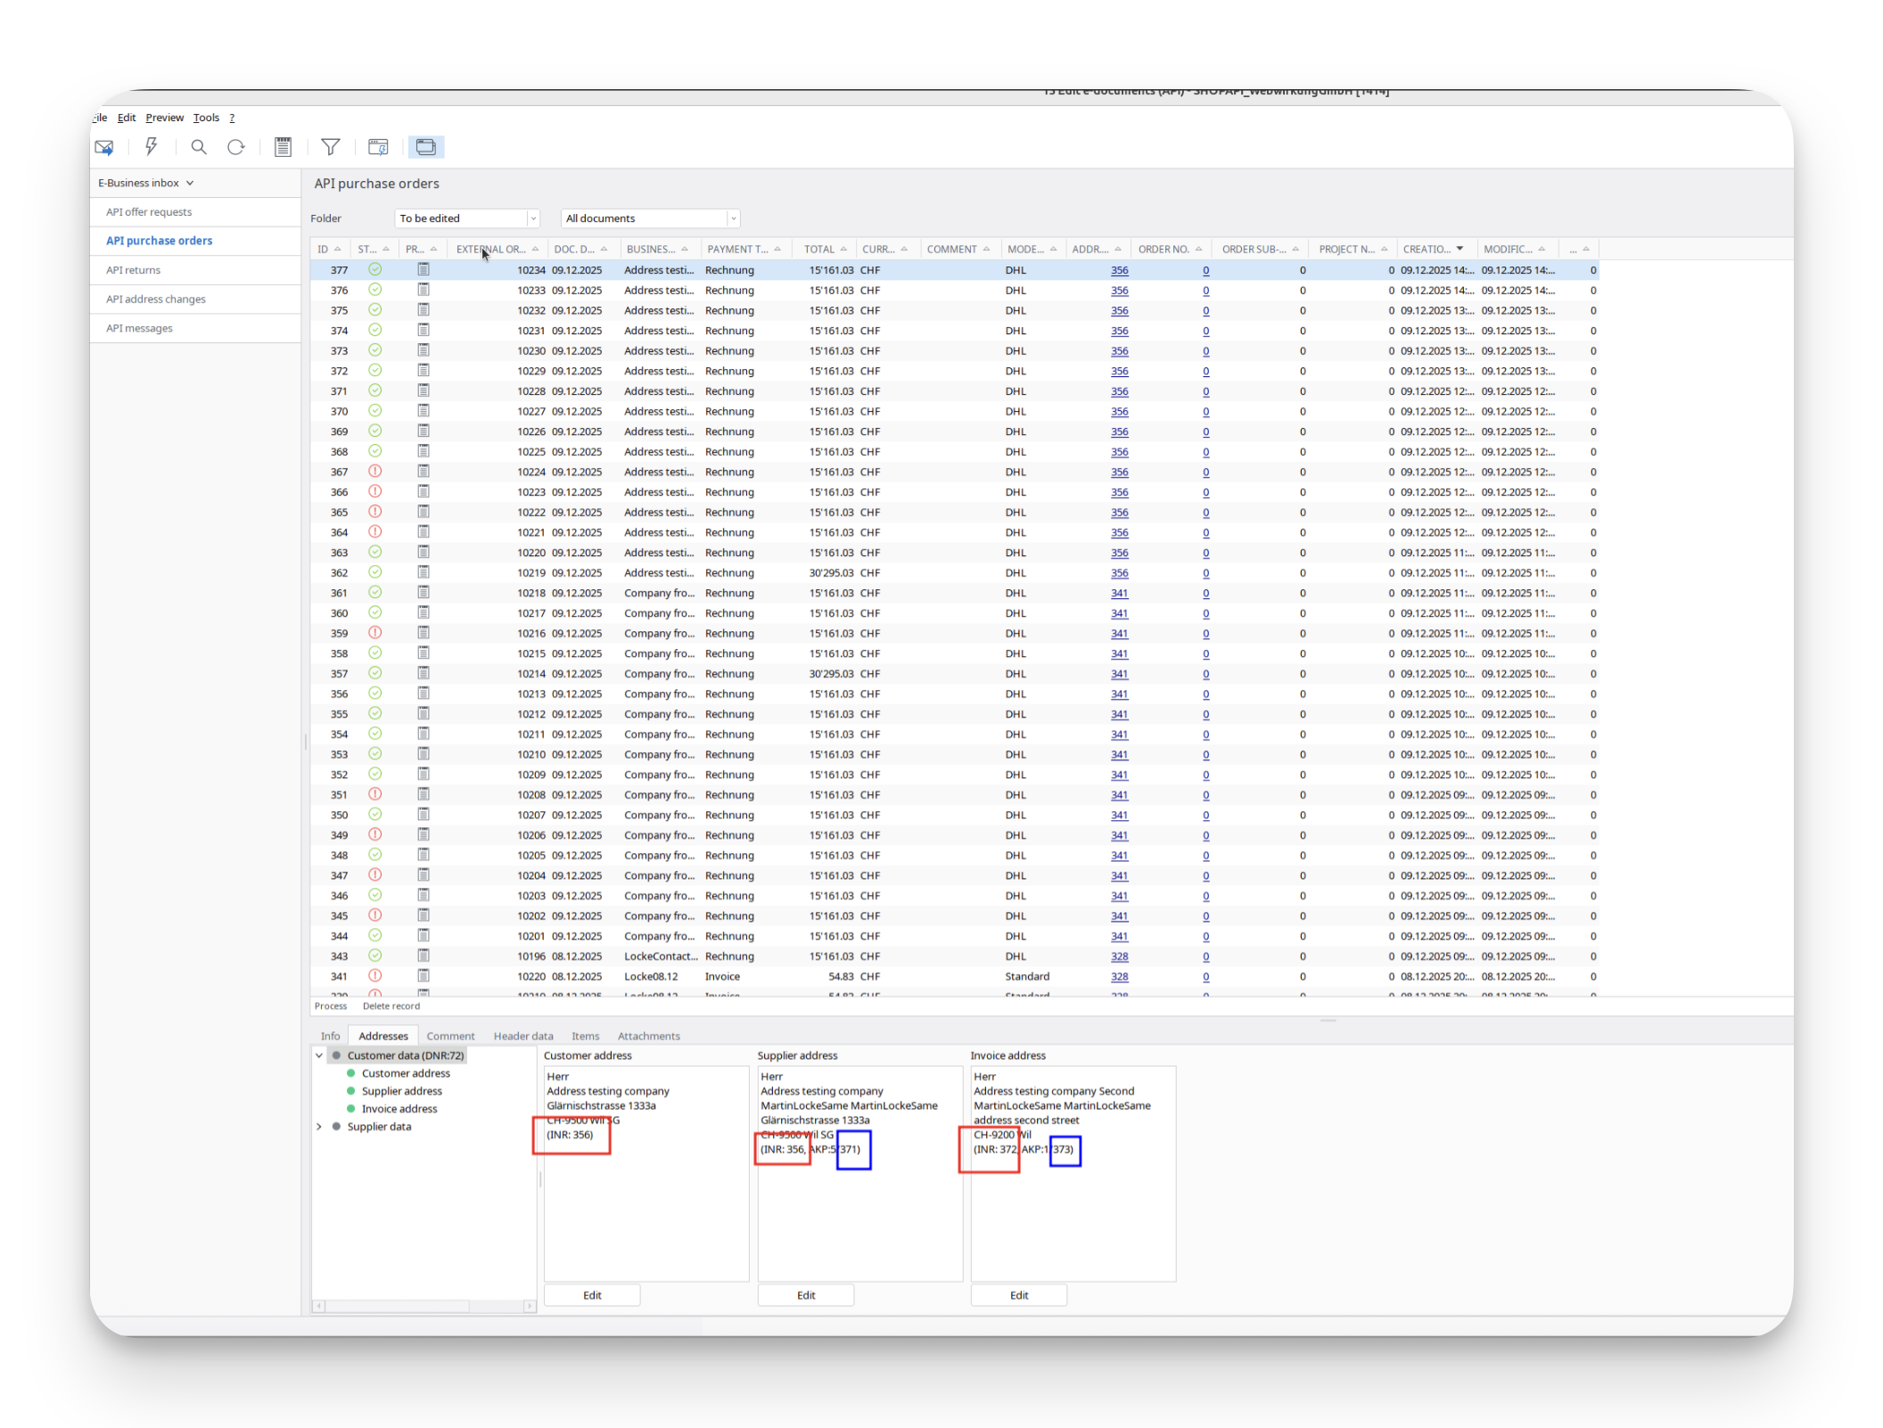Image resolution: width=1883 pixels, height=1428 pixels.
Task: Expand the E-Business inbox chevron
Action: (x=190, y=183)
